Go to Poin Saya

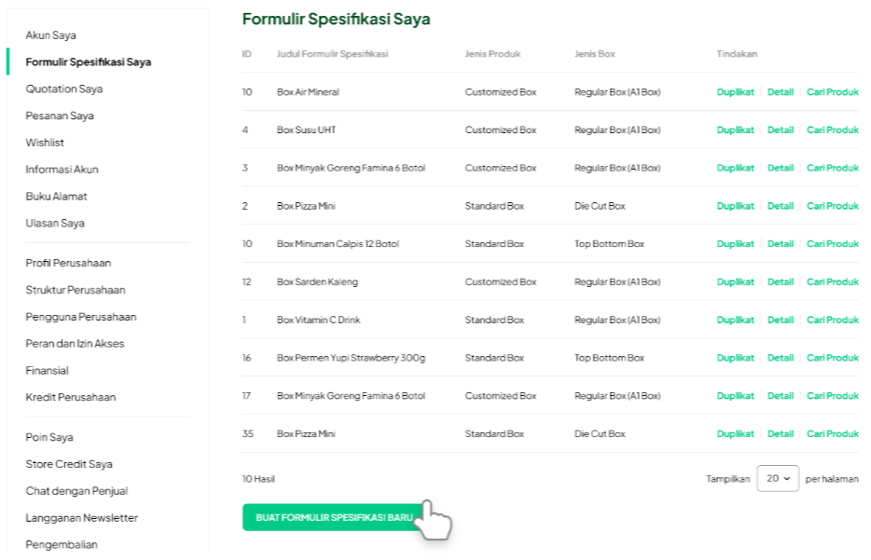tap(49, 437)
